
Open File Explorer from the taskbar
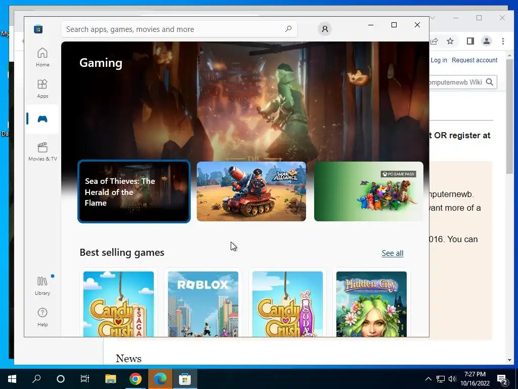click(x=110, y=379)
